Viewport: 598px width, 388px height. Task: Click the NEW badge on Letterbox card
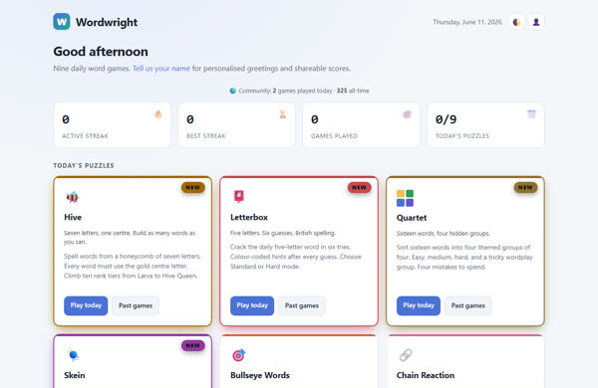359,187
